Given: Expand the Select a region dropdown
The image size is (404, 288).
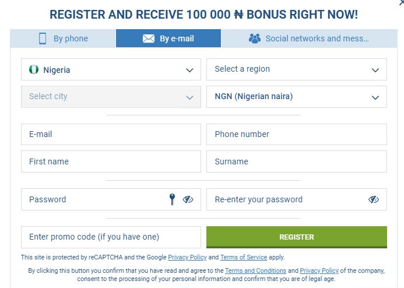Looking at the screenshot, I should [297, 69].
